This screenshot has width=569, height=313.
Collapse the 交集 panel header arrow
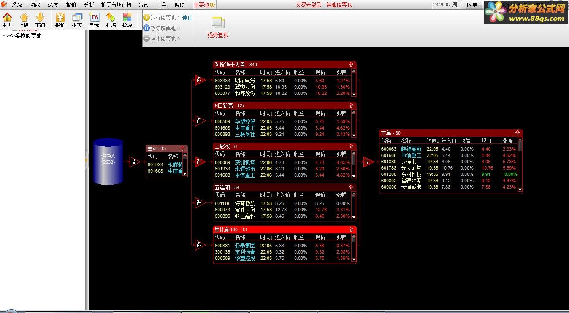pos(518,133)
